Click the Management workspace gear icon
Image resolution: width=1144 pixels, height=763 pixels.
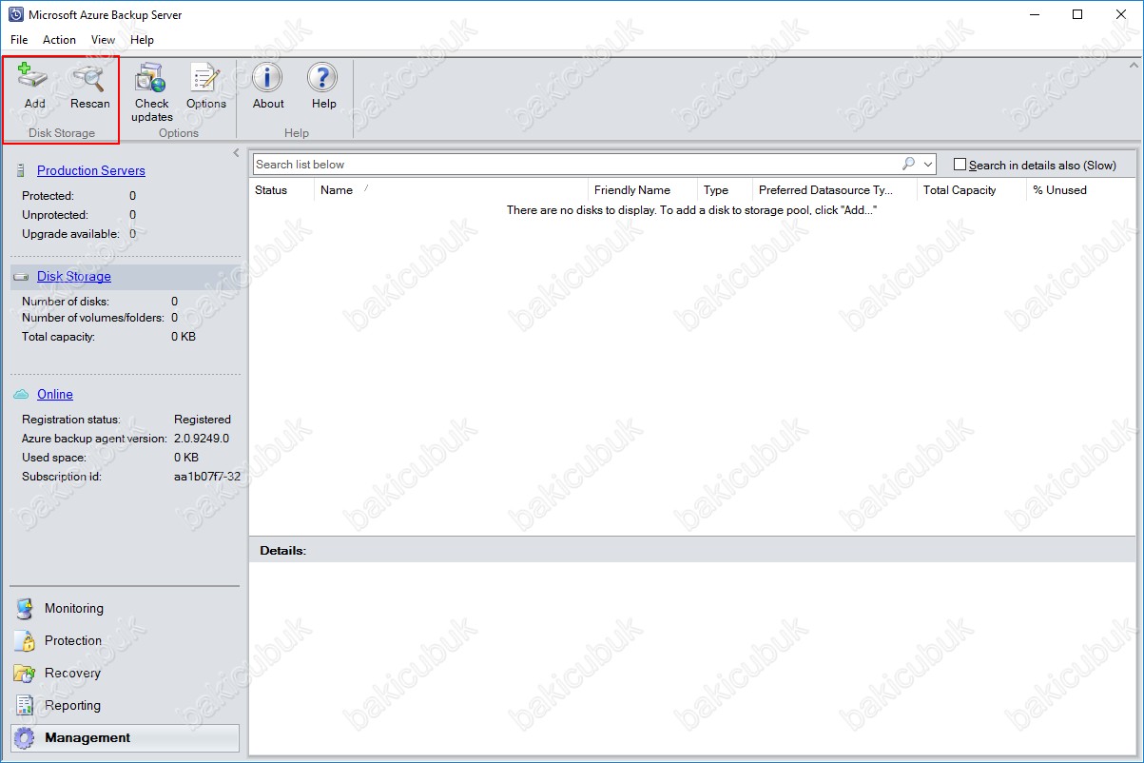coord(27,738)
